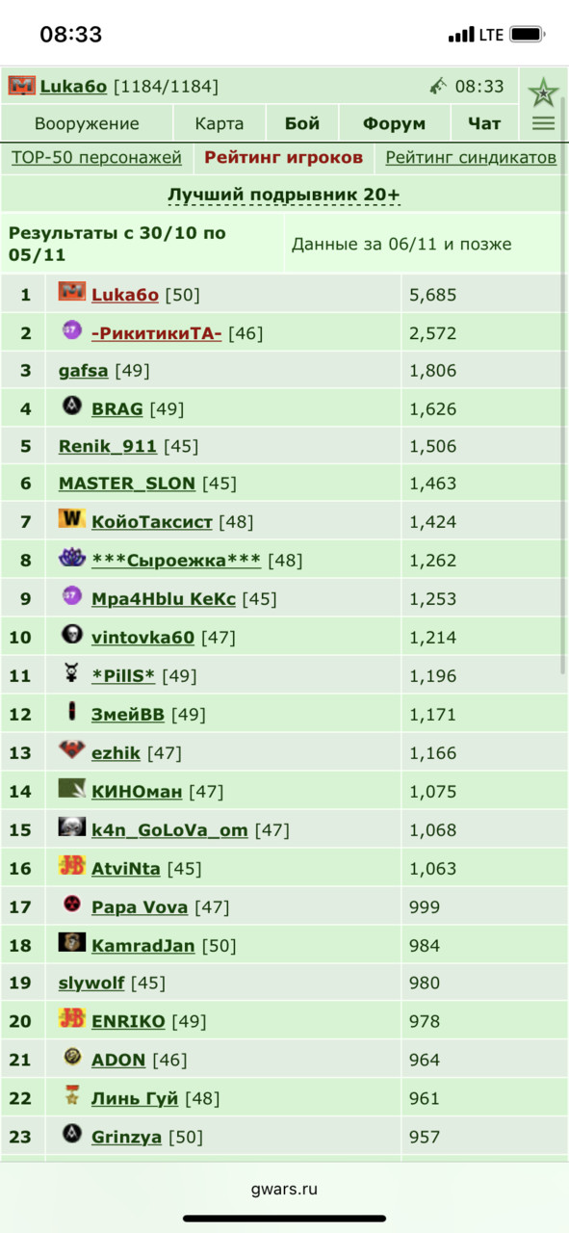Open the Вооружение tab
This screenshot has height=1233, width=569.
(x=87, y=124)
